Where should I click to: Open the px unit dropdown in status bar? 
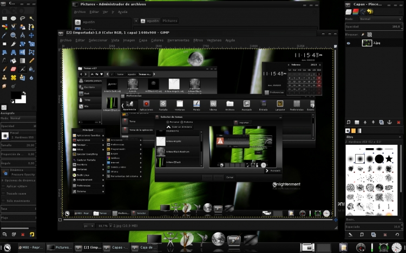(x=89, y=226)
